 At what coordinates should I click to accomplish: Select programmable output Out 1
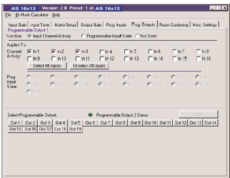(15, 123)
